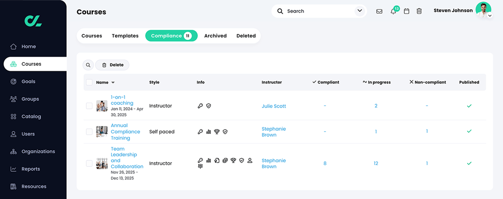Viewport: 503px width, 199px height.
Task: Click Non-compliant count 1 for Annual Compliance
Action: tap(427, 131)
